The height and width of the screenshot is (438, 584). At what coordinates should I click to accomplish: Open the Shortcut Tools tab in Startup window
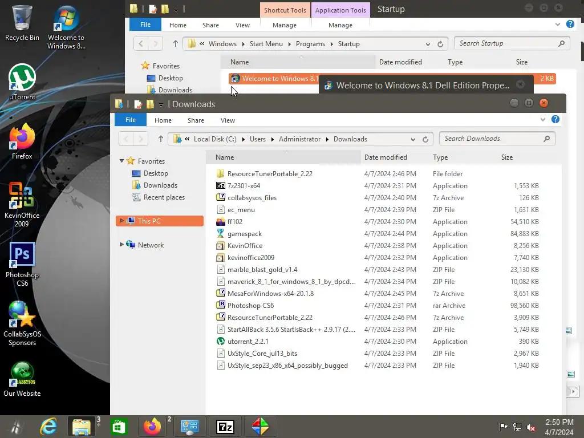285,10
